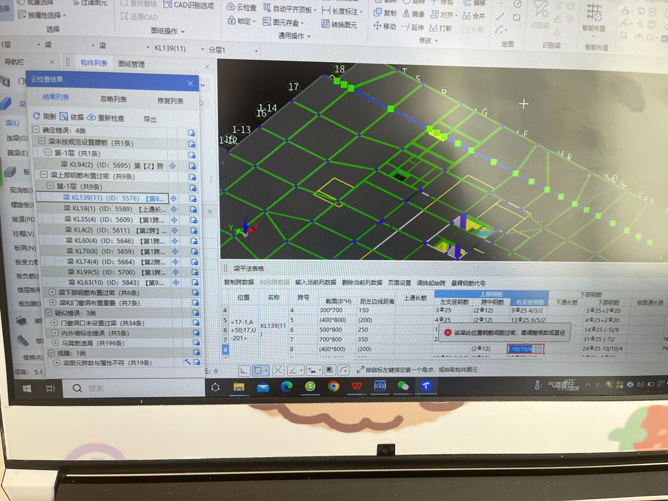Click 输入当前列数据 button

coord(316,282)
